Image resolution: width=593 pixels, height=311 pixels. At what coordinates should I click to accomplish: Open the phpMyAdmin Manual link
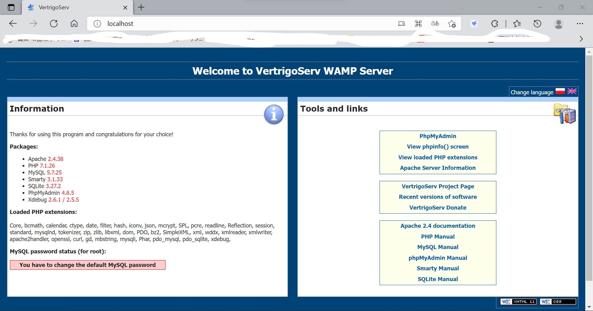tap(438, 258)
